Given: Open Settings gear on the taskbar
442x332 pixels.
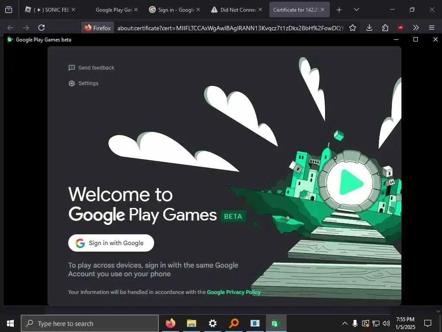Looking at the screenshot, I should pyautogui.click(x=212, y=323).
